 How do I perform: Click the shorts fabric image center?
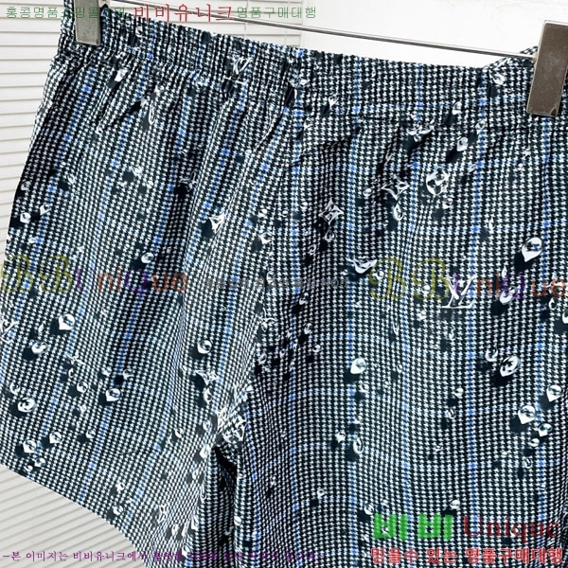point(284,284)
